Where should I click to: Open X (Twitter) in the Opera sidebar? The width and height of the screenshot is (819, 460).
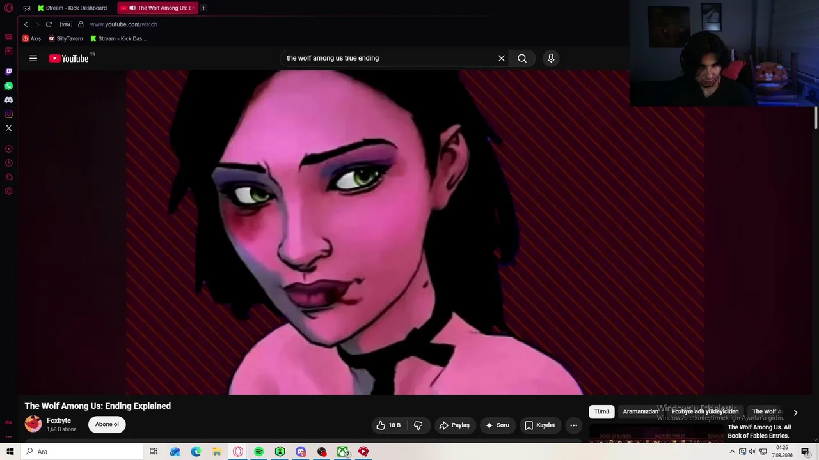(x=9, y=128)
